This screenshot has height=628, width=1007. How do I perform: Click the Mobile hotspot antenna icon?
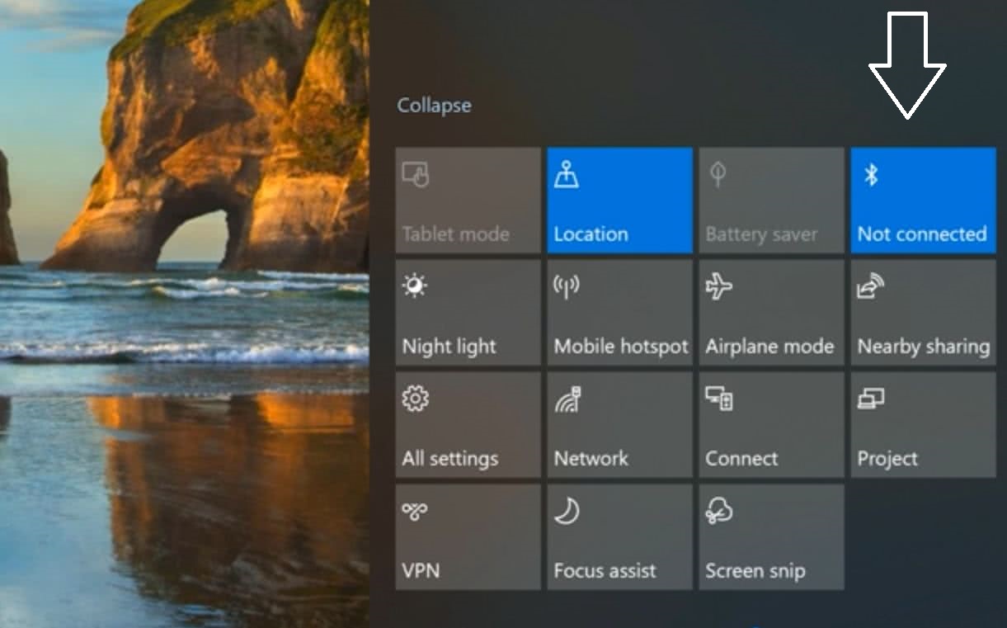pos(566,286)
